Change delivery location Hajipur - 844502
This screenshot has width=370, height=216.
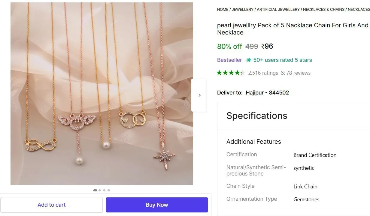[x=267, y=93]
